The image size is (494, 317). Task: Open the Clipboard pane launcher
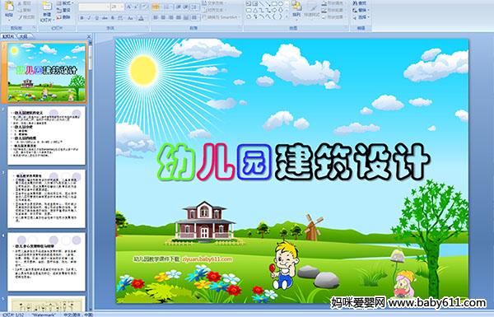pos(34,27)
